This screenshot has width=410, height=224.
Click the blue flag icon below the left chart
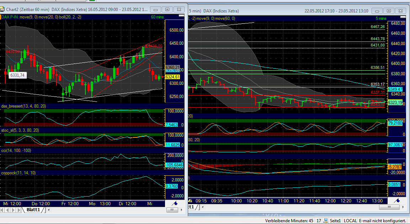pos(174,204)
